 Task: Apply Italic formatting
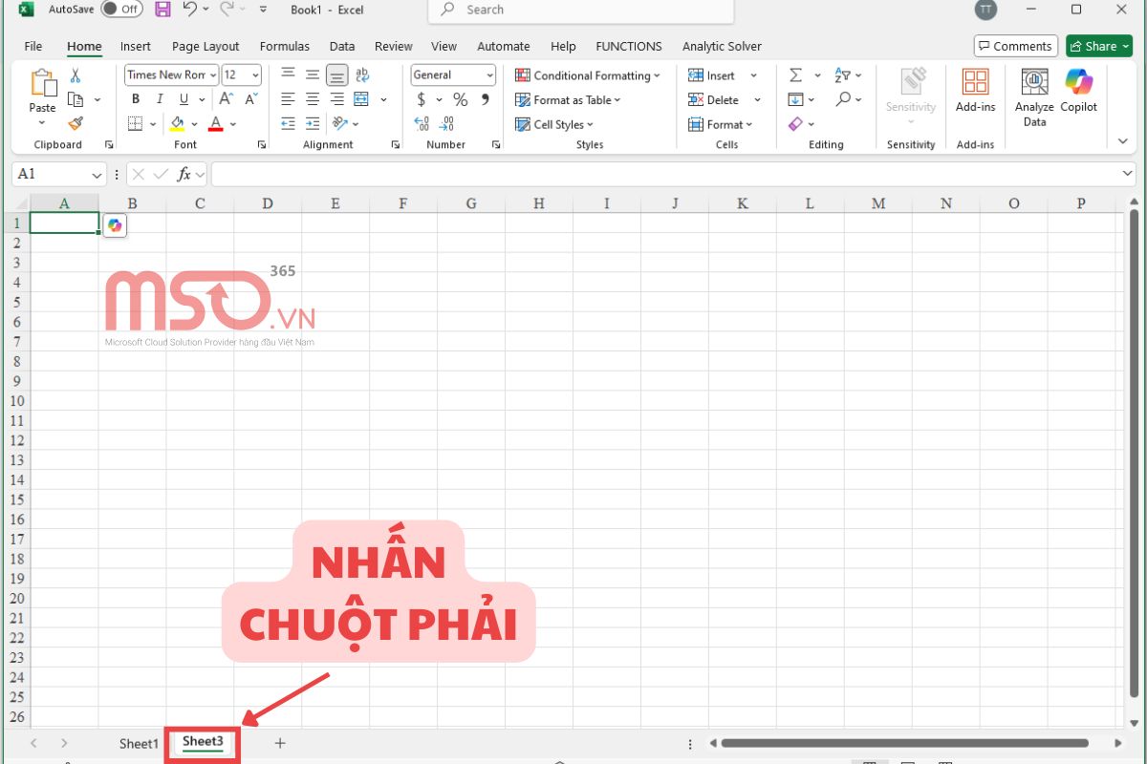pos(160,99)
